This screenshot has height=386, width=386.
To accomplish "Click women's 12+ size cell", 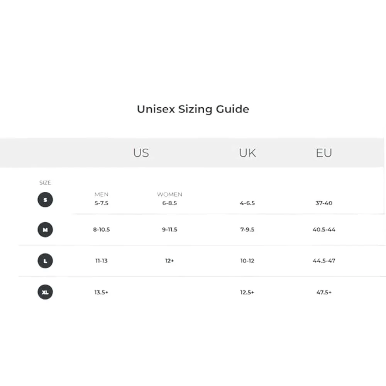I will point(169,261).
